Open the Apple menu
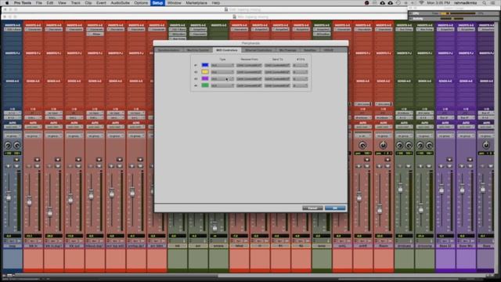 (x=7, y=3)
